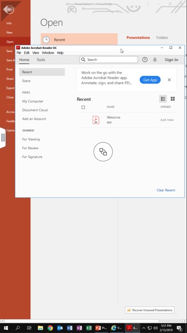Show hidden system tray icons
187x333 pixels.
(144, 328)
